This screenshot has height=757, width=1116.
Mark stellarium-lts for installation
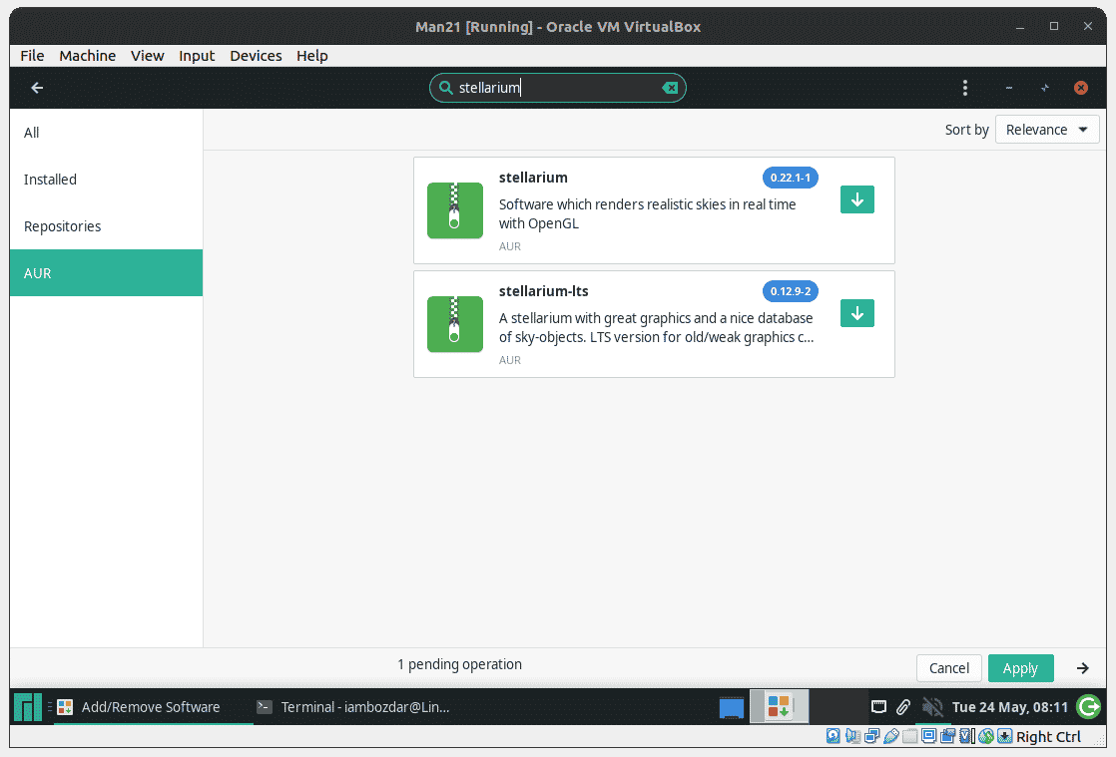pyautogui.click(x=856, y=313)
